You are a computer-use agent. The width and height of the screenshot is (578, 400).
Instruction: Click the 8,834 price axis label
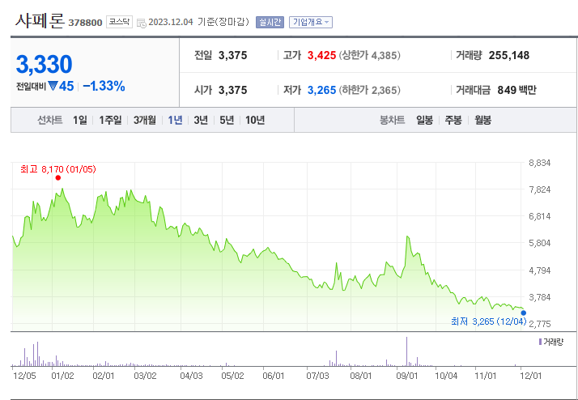coord(540,163)
